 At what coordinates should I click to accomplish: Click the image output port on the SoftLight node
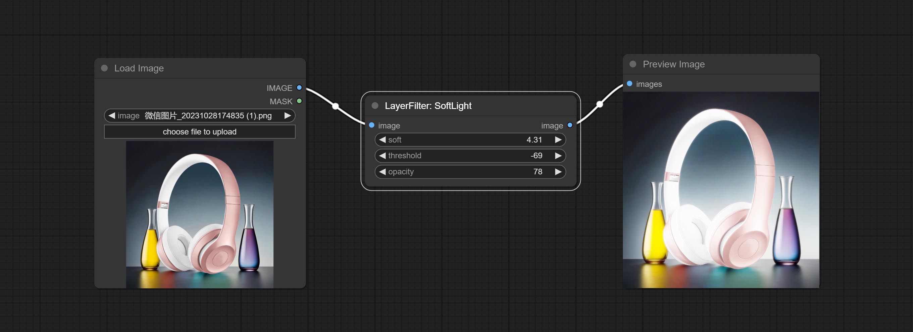[570, 125]
